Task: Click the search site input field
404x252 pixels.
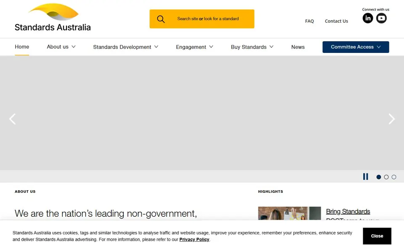Action: tap(202, 19)
